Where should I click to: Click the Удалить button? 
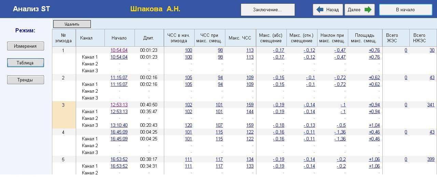72,24
